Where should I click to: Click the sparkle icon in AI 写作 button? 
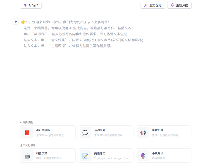pyautogui.click(x=25, y=5)
